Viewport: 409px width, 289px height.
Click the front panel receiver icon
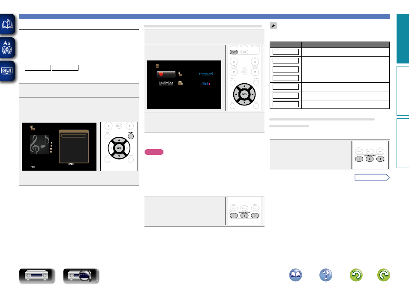coord(36,276)
